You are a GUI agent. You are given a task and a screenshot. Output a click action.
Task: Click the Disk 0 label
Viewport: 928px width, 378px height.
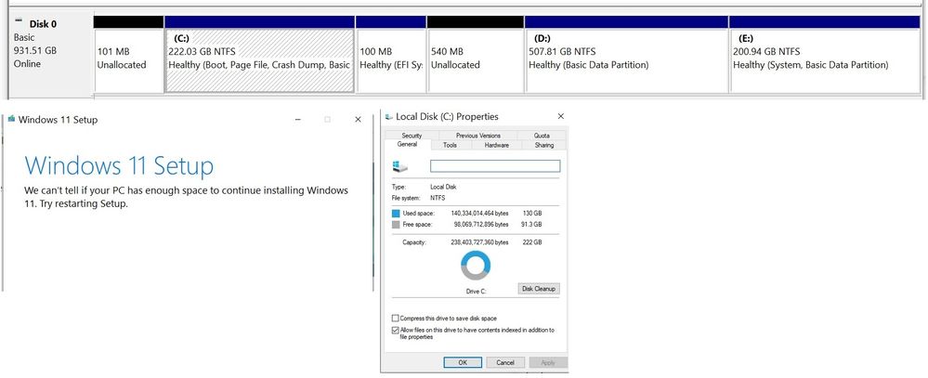click(44, 24)
